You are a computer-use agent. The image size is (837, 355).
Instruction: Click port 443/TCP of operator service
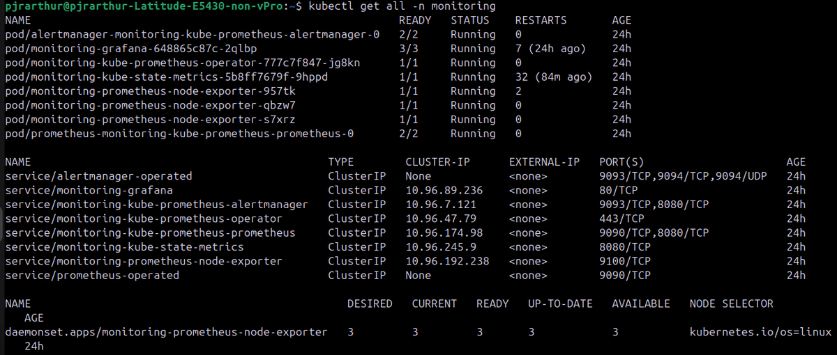622,219
